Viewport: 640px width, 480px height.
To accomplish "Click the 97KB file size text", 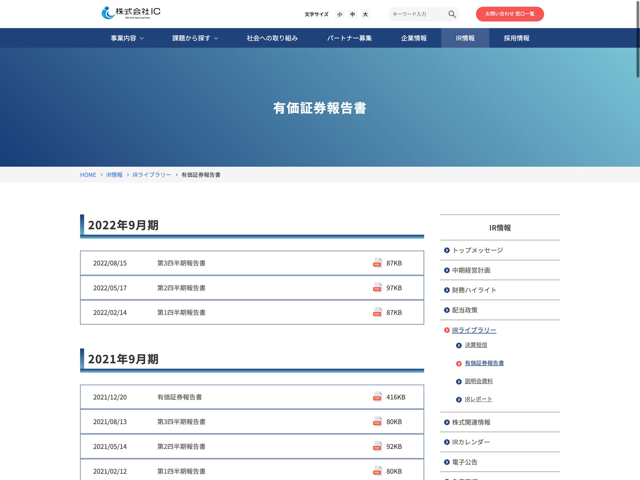I will tap(394, 288).
